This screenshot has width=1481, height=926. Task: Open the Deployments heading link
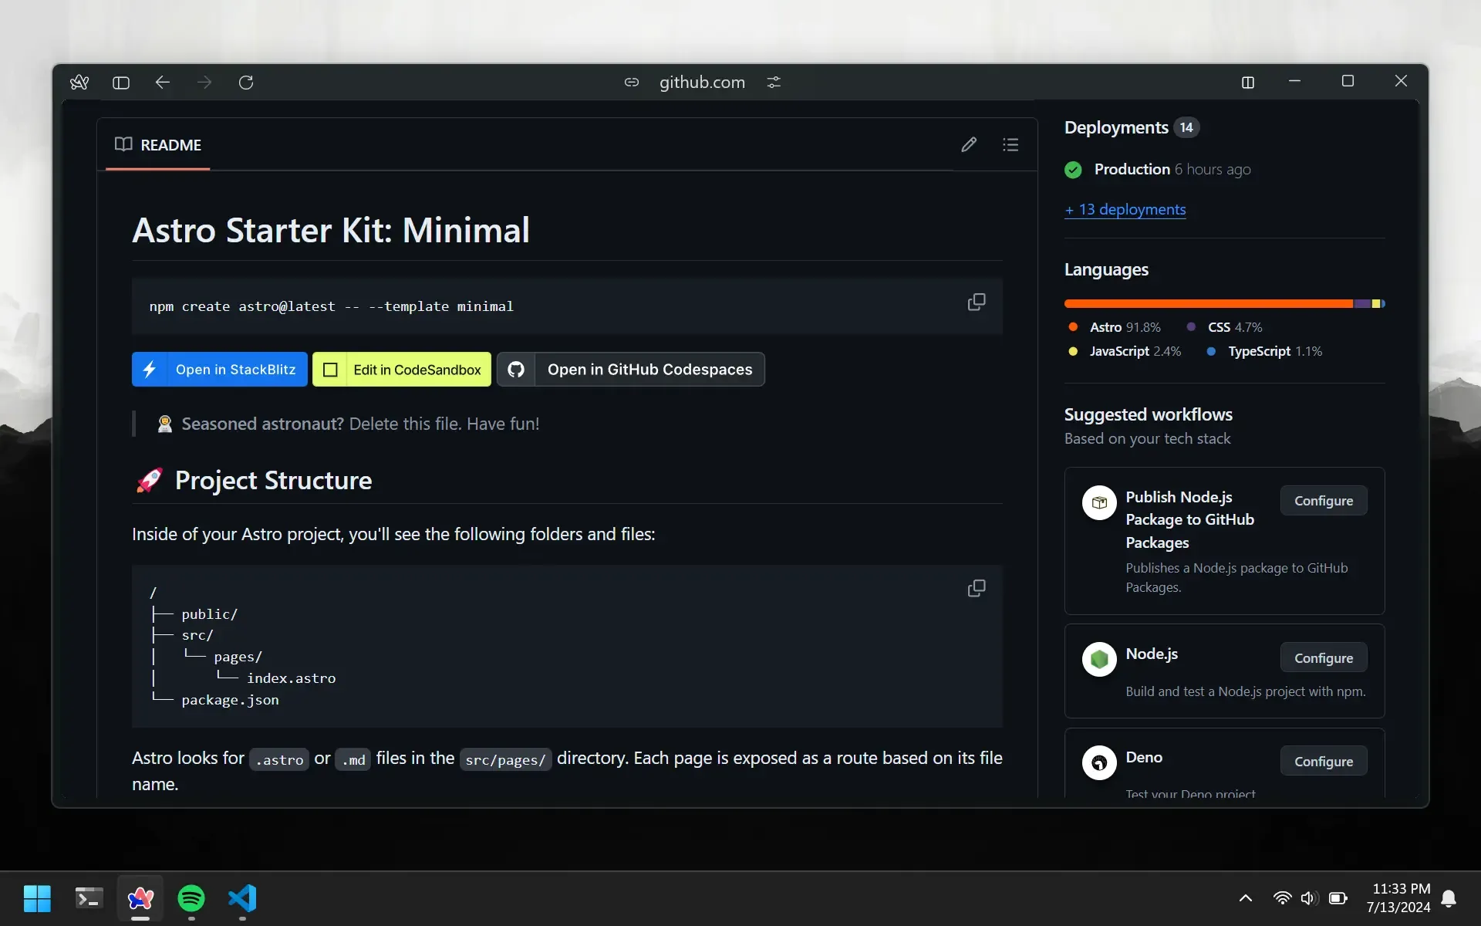tap(1116, 127)
